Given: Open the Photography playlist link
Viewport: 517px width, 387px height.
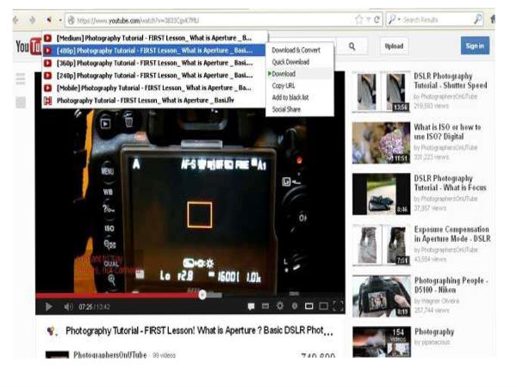Looking at the screenshot, I should tap(434, 332).
